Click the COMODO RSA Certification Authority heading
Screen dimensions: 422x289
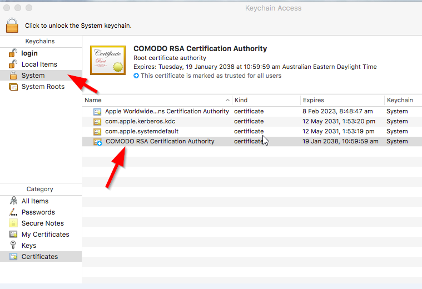(x=200, y=49)
